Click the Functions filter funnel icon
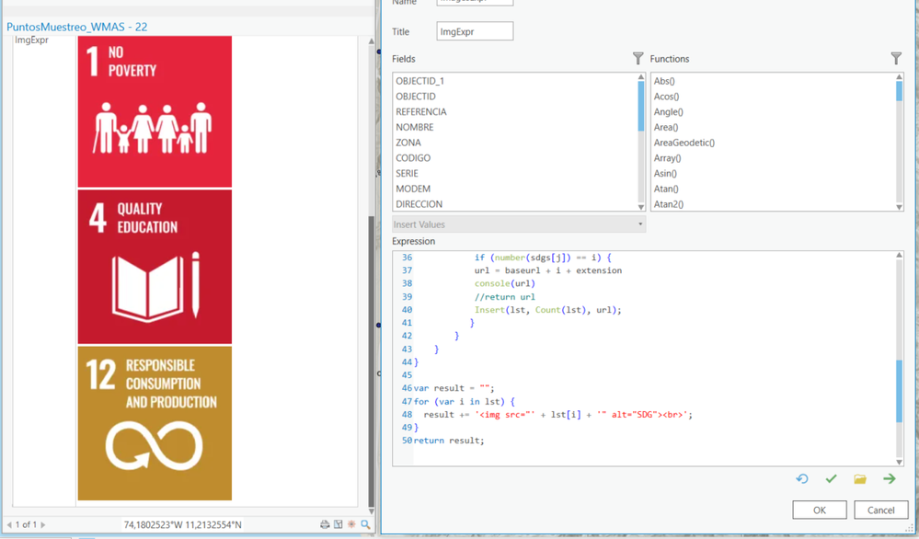Image resolution: width=919 pixels, height=539 pixels. [x=896, y=59]
